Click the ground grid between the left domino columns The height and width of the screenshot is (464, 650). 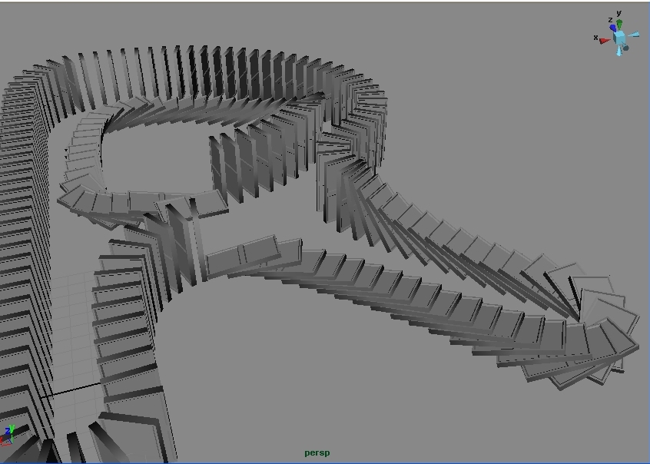(x=73, y=323)
